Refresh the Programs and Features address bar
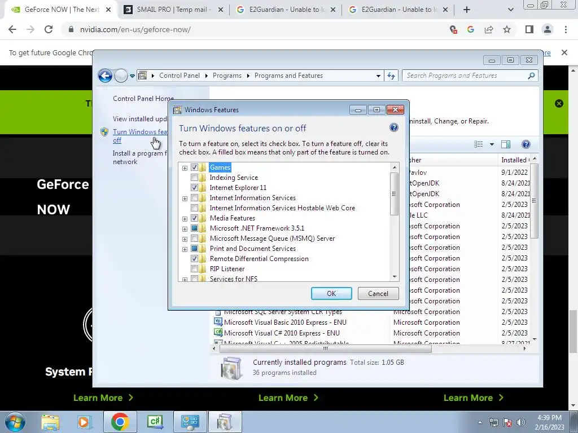 point(391,76)
